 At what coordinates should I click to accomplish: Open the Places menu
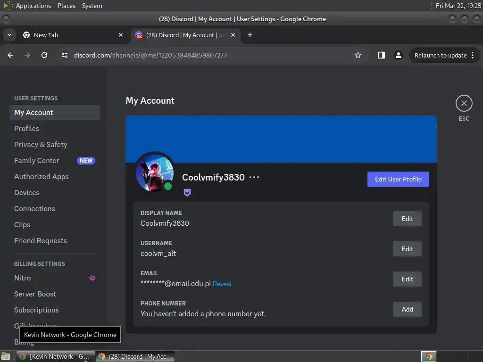pyautogui.click(x=67, y=6)
